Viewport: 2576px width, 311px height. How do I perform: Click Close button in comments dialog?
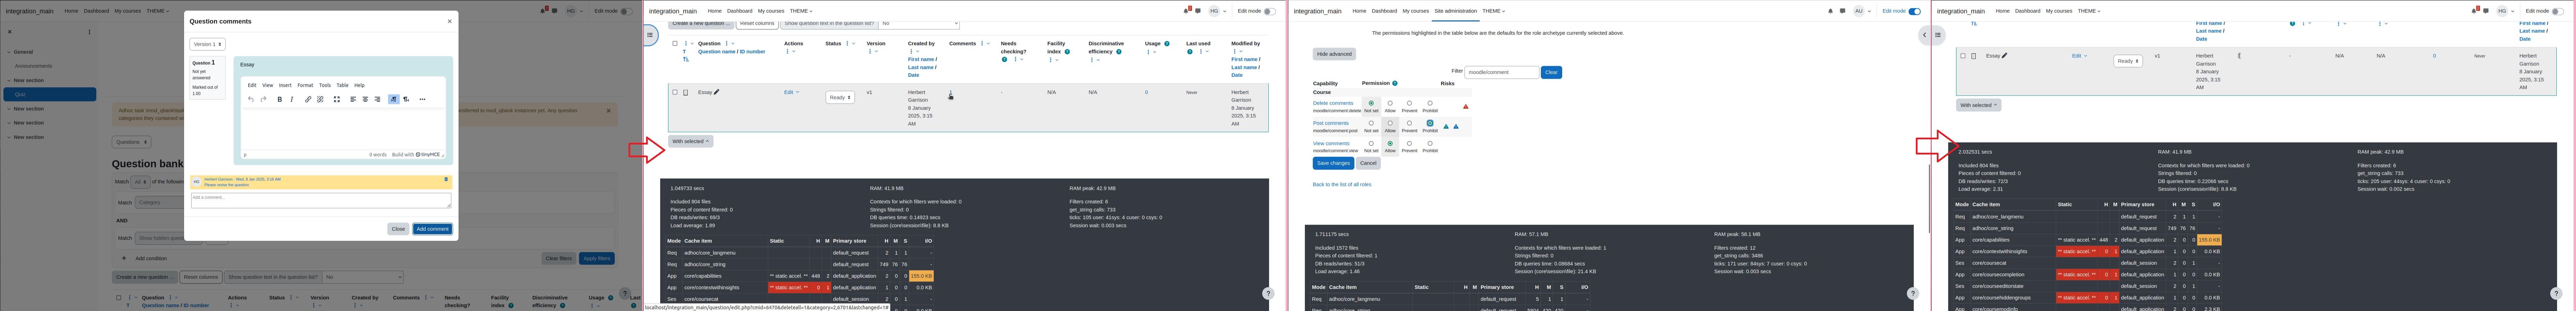tap(398, 229)
